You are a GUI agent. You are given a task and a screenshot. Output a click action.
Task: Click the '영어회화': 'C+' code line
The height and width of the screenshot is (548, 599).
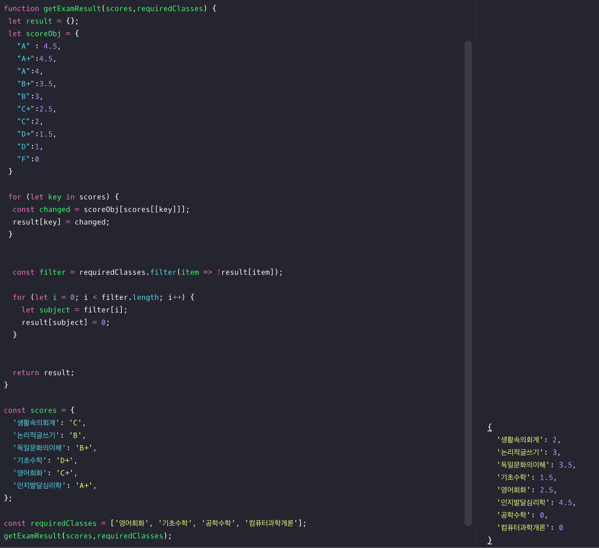45,473
